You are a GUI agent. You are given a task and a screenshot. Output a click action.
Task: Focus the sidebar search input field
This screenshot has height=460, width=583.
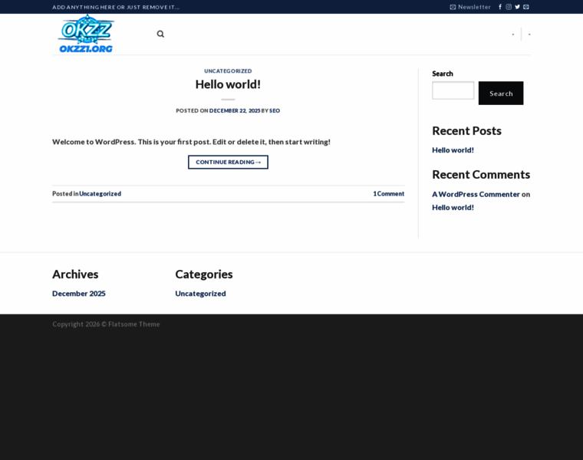pyautogui.click(x=453, y=90)
